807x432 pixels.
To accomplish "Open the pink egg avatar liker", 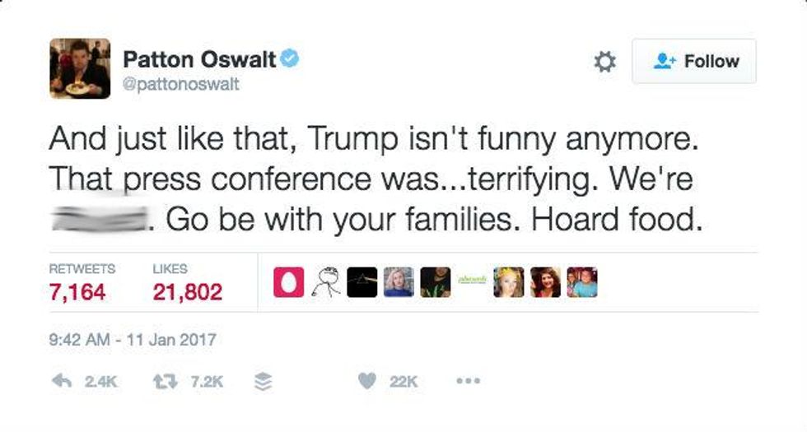I will (287, 282).
